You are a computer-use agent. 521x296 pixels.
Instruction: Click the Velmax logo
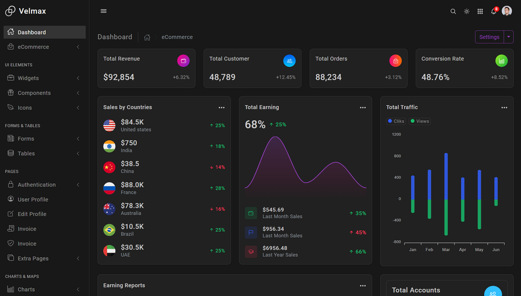(25, 11)
